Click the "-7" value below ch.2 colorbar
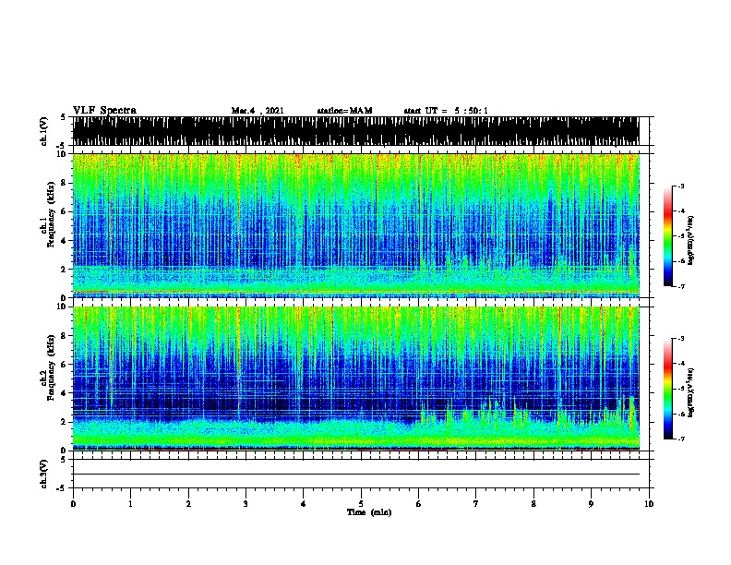 tap(681, 439)
